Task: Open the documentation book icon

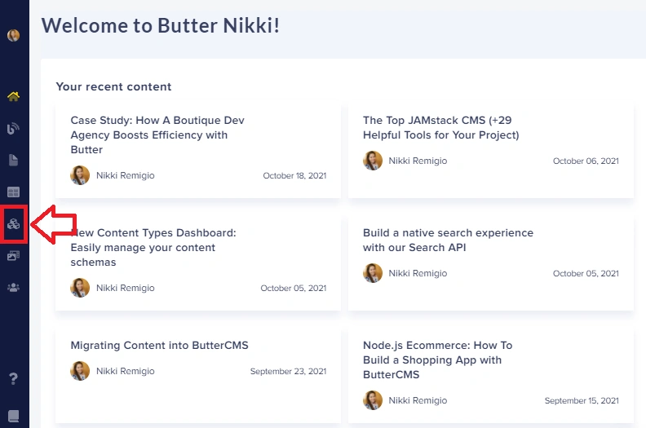Action: tap(13, 416)
